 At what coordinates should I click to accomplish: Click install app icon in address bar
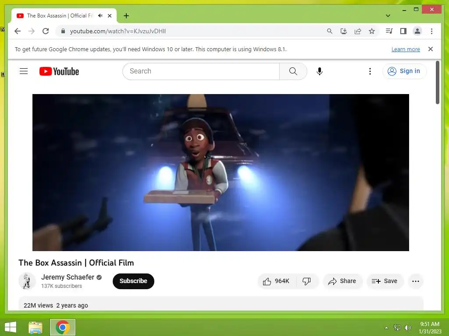344,31
